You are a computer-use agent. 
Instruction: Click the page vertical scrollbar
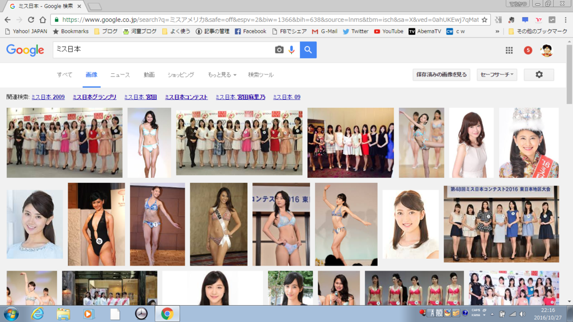coord(569,75)
